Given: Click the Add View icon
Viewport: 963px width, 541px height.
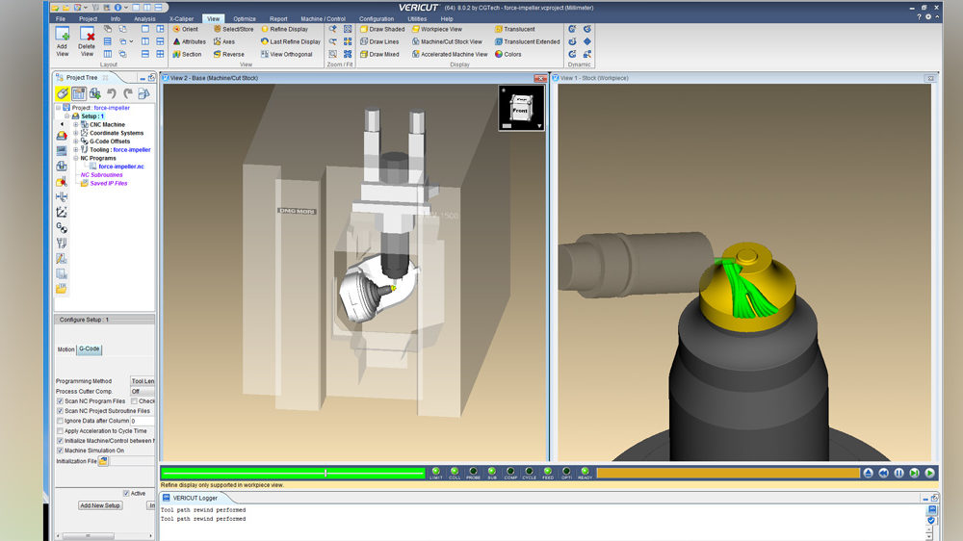Looking at the screenshot, I should tap(62, 35).
